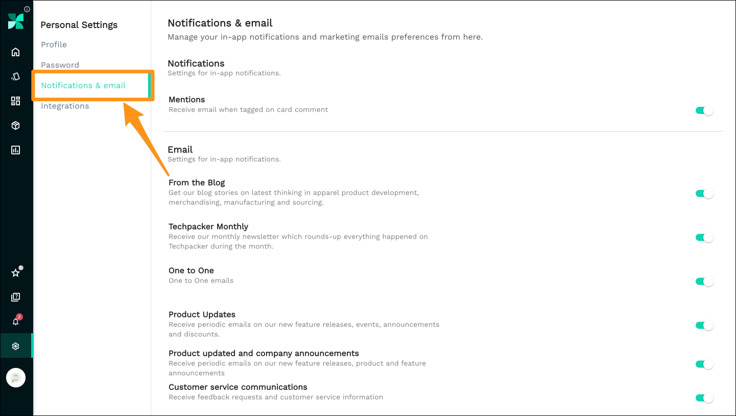
Task: Click the info icon beside the logo
Action: (27, 9)
